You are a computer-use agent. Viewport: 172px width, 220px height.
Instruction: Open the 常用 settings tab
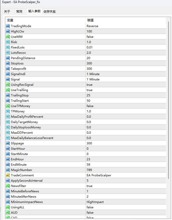click(20, 11)
